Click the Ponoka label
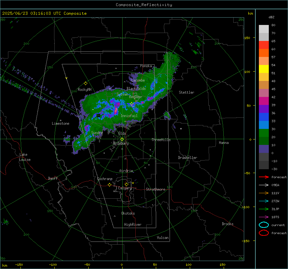The height and width of the screenshot is (269, 288). point(146,66)
